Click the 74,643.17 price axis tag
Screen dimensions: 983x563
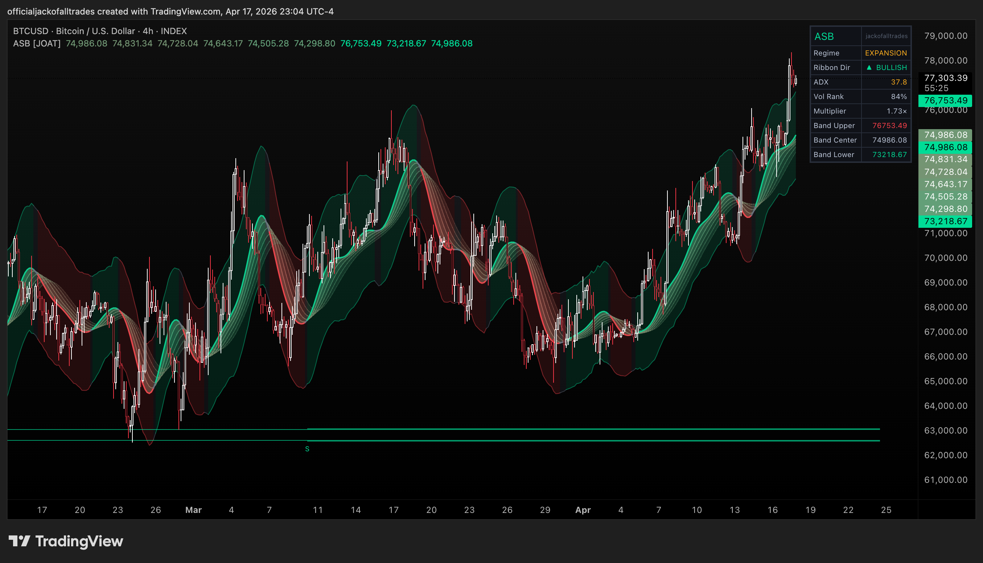pyautogui.click(x=946, y=184)
